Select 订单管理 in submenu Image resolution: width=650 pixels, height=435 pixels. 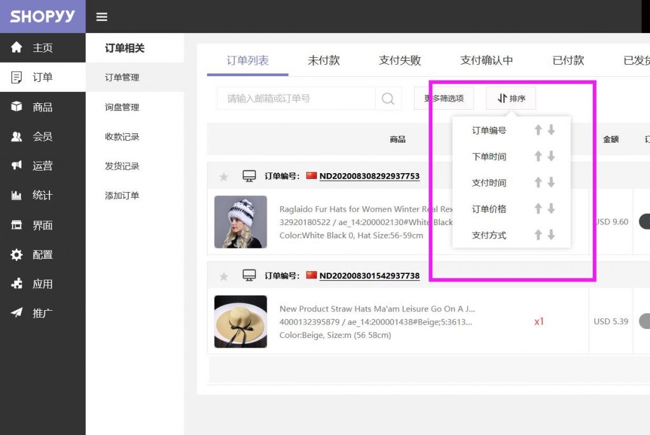[135, 77]
